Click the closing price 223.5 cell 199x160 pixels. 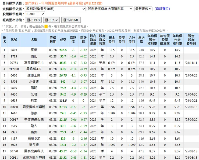point(63,50)
